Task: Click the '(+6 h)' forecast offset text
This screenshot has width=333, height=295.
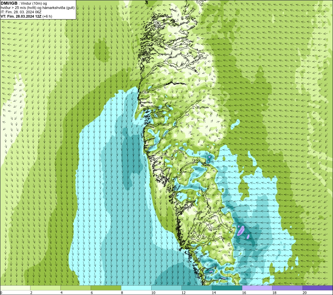Action: [x=47, y=16]
